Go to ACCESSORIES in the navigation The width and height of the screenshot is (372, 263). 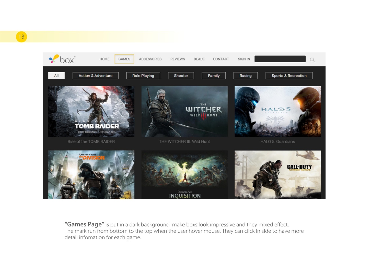pyautogui.click(x=150, y=59)
